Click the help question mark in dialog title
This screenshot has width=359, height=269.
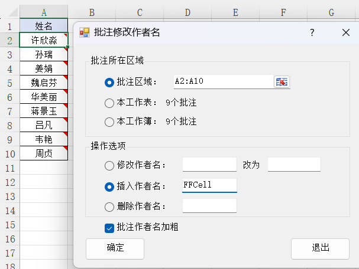[x=312, y=33]
